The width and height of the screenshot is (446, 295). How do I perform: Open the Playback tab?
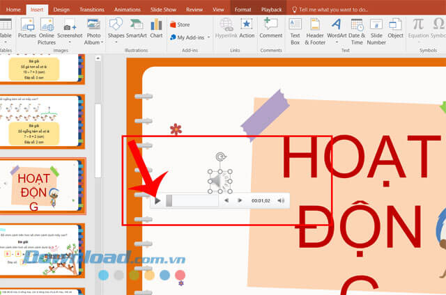271,10
